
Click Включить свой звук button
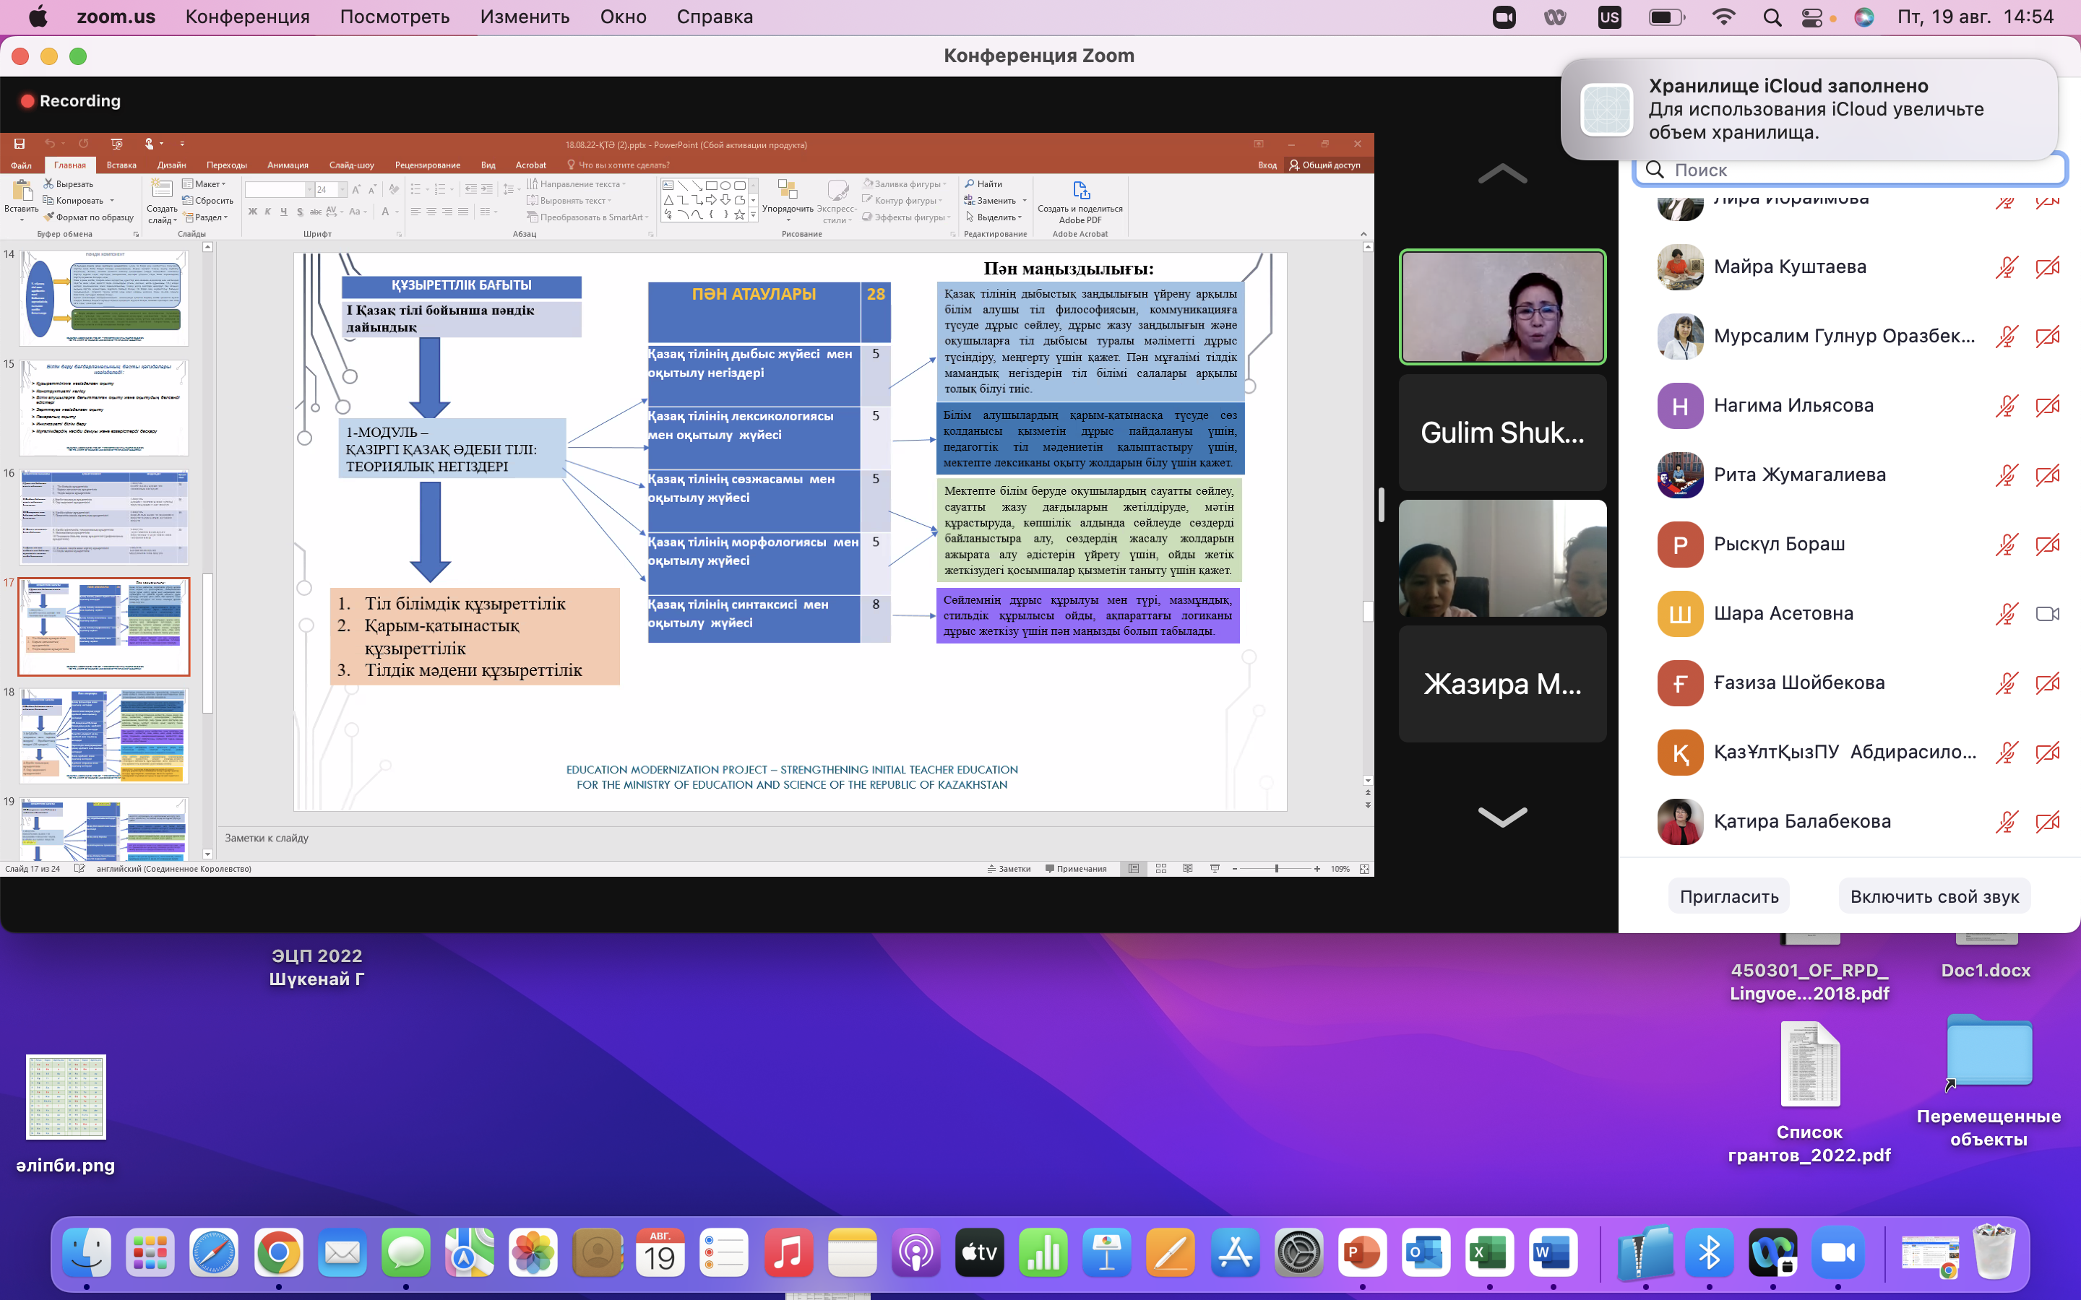click(x=1934, y=897)
